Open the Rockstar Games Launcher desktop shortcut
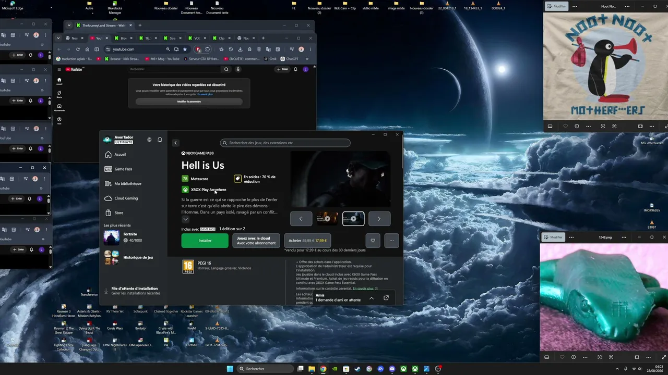668x375 pixels. point(192,311)
